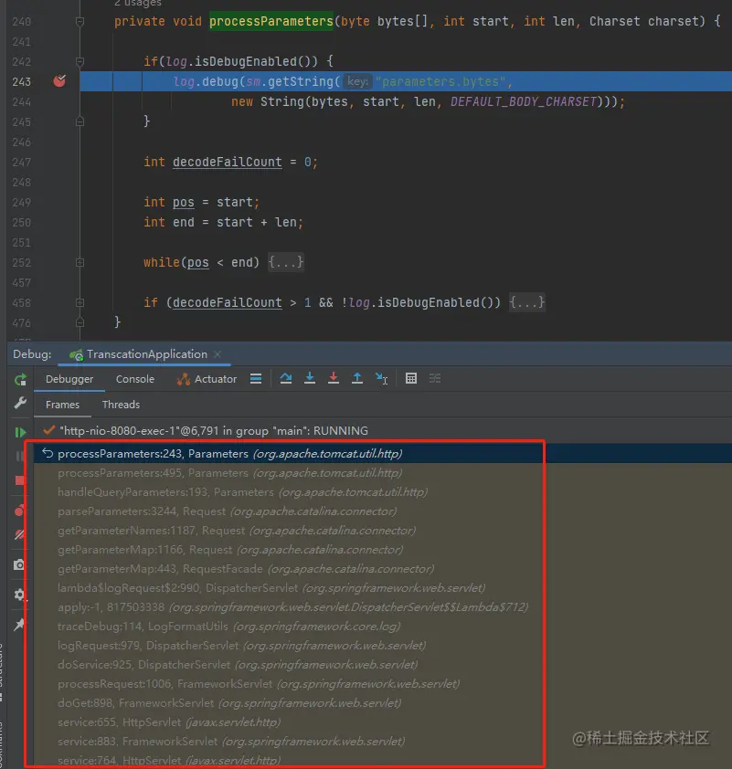This screenshot has height=769, width=732.
Task: Select the http-nio-8080-exec-1 thread dropdown
Action: click(x=383, y=430)
